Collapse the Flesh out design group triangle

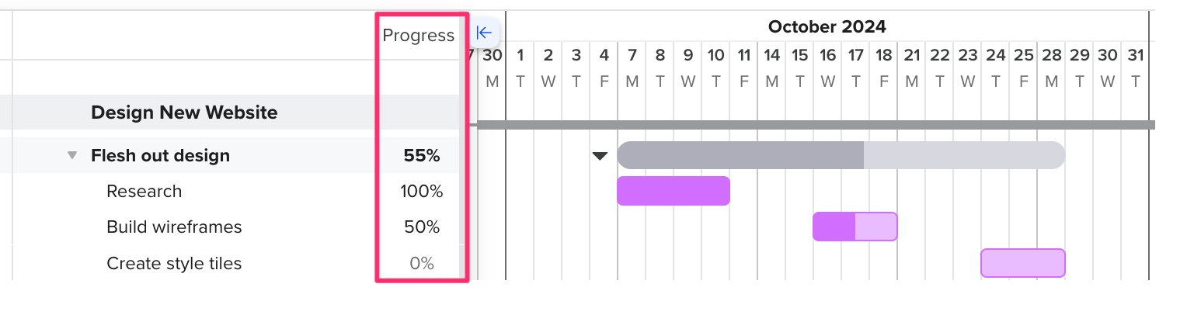(x=72, y=155)
